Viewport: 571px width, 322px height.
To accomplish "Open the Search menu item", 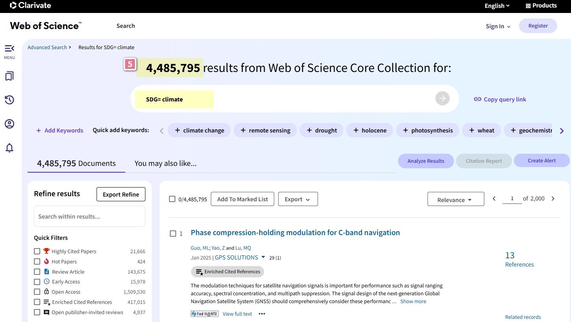I will click(126, 26).
